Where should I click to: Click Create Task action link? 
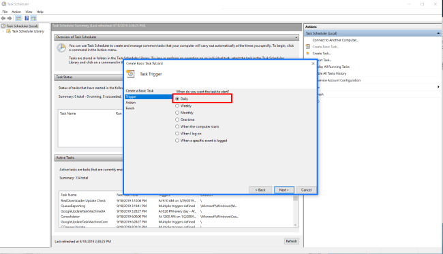pyautogui.click(x=321, y=54)
